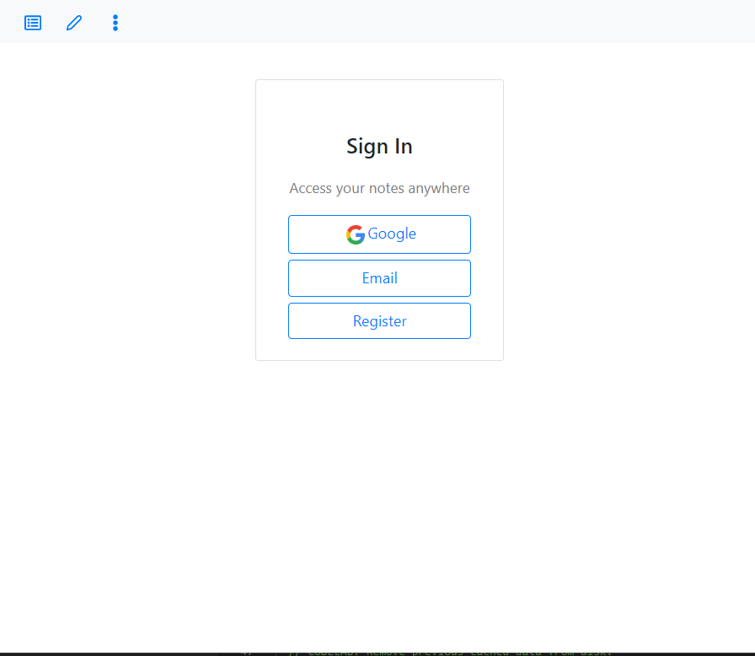Click the pencil edit note icon

pyautogui.click(x=74, y=23)
